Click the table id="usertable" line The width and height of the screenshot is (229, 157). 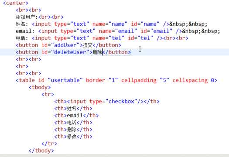116,80
